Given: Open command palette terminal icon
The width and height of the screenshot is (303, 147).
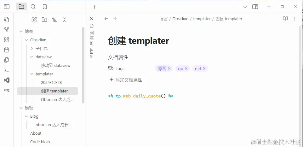Looking at the screenshot, I should pyautogui.click(x=7, y=70).
